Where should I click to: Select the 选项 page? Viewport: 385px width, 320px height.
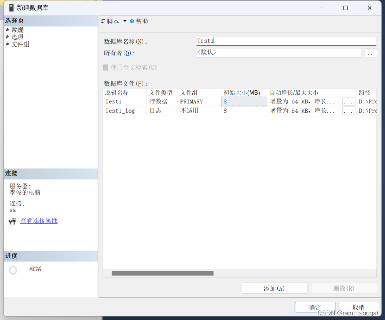[17, 37]
